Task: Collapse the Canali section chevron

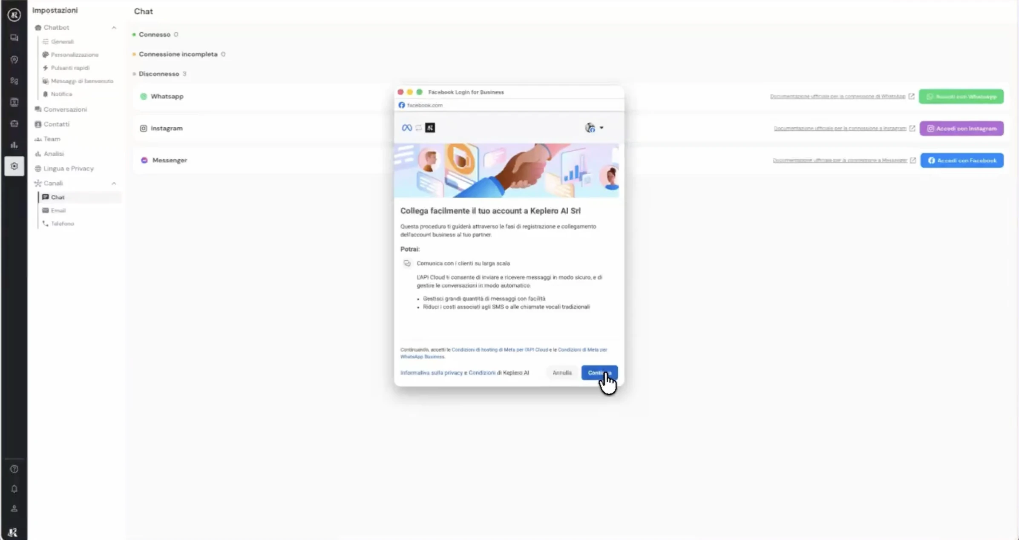Action: tap(114, 184)
